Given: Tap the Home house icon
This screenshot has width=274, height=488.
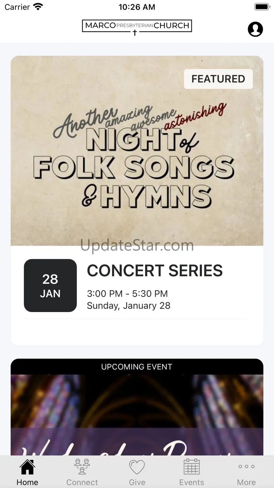Looking at the screenshot, I should pyautogui.click(x=27, y=467).
